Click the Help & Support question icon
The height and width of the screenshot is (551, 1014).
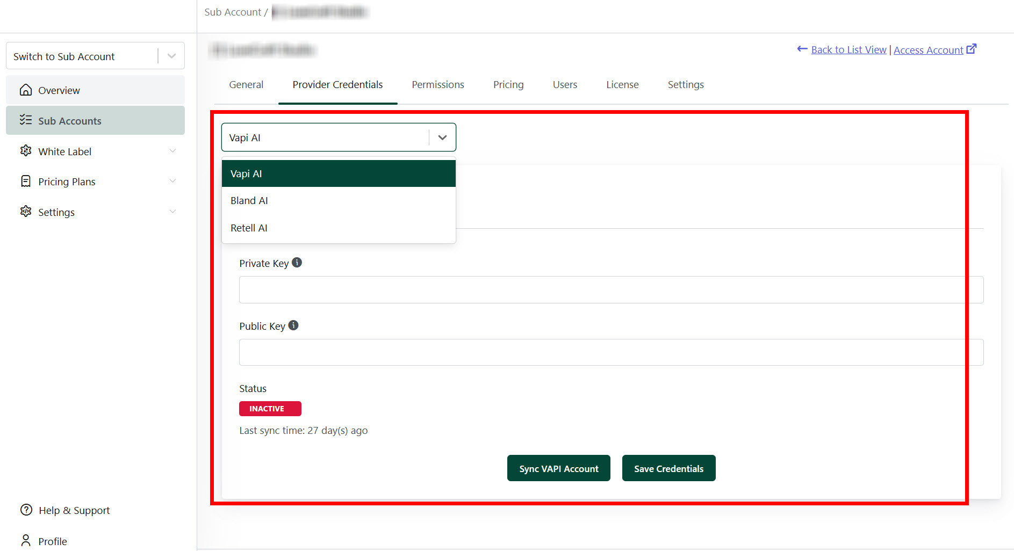pos(26,510)
